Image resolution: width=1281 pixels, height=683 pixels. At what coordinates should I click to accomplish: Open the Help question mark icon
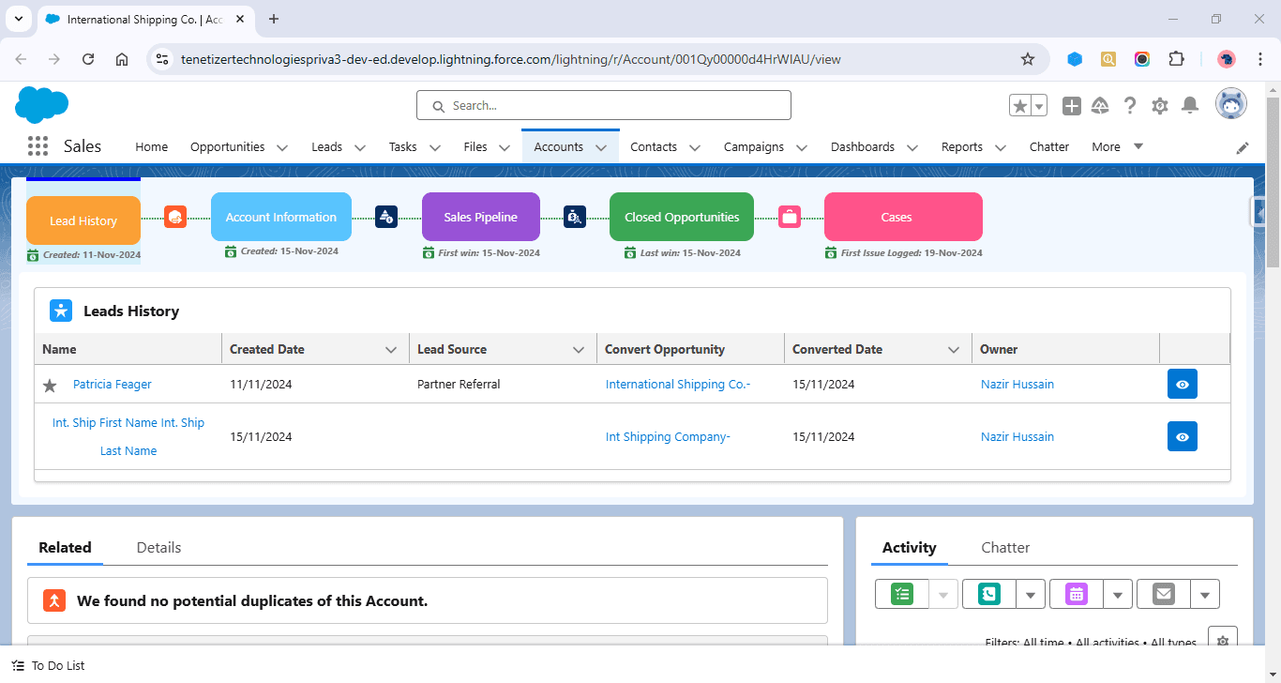(x=1130, y=106)
